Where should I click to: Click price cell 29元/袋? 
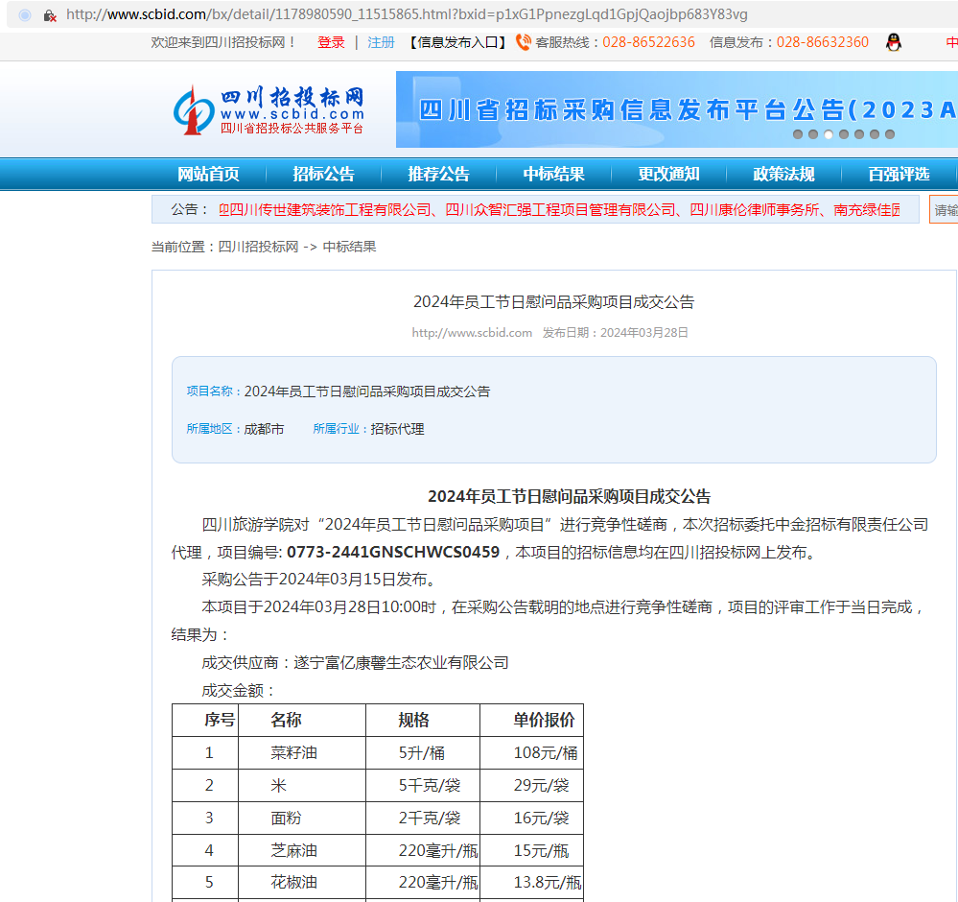click(541, 785)
